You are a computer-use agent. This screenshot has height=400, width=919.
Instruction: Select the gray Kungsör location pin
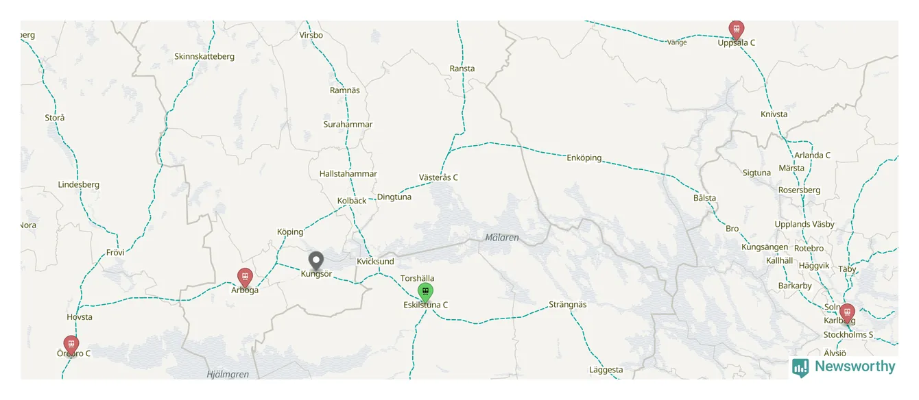coord(315,262)
